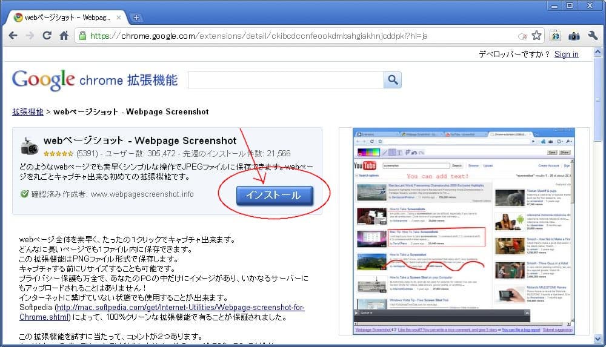Select the webページショット tab
Image resolution: width=606 pixels, height=347 pixels.
coord(64,18)
